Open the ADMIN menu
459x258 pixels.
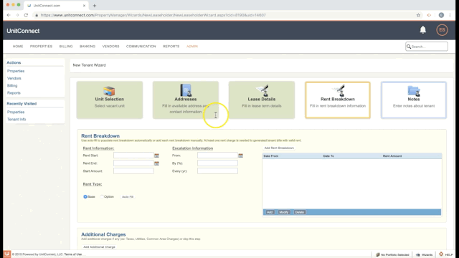pos(192,47)
